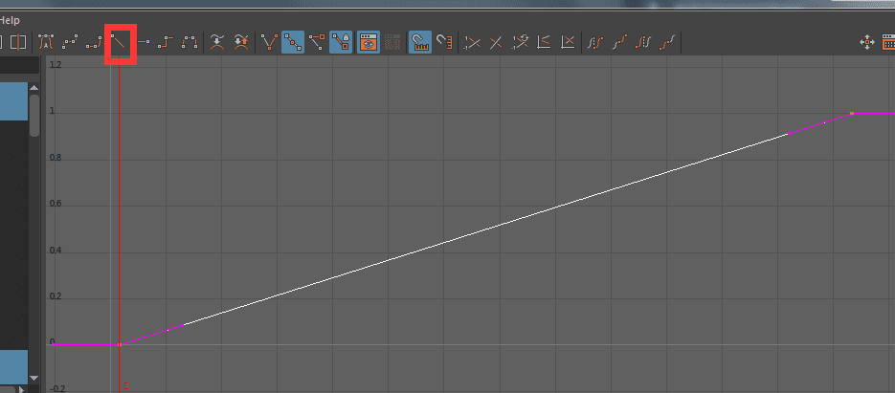
Task: Click the outliner vertical scrollbar thumb
Action: [x=34, y=115]
